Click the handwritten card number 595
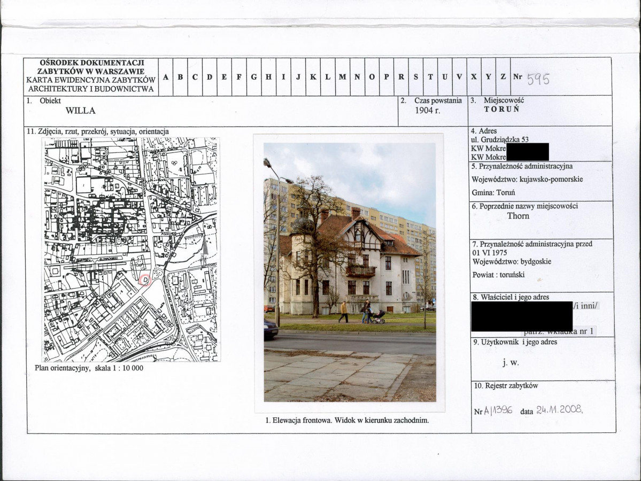 tap(538, 79)
